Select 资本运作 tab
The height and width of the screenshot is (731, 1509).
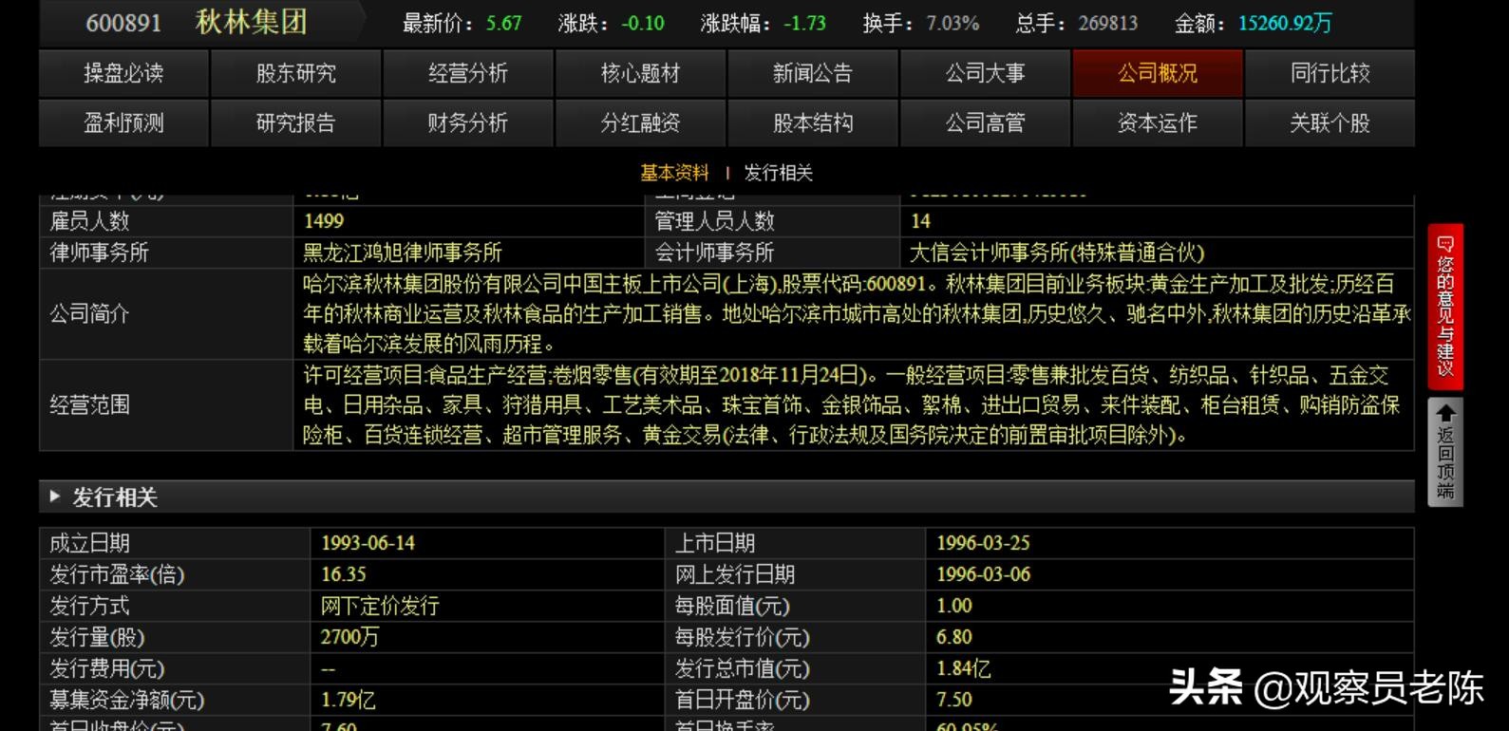(x=1158, y=122)
